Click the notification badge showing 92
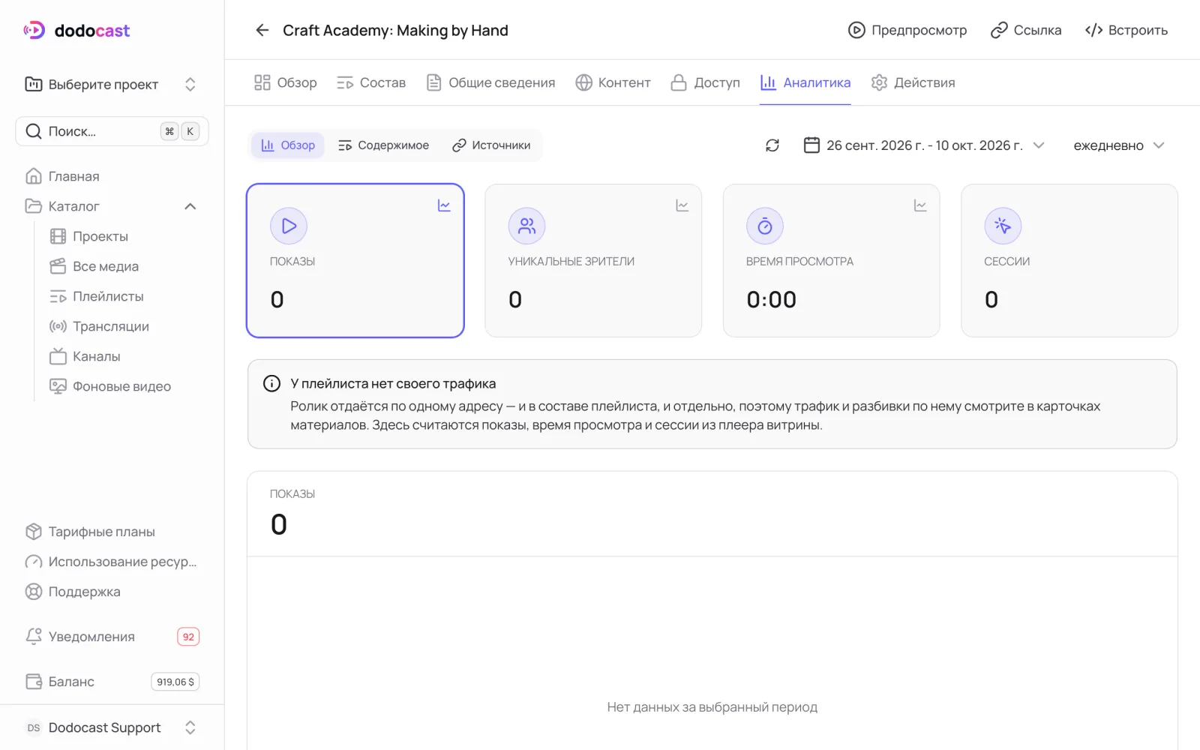 tap(188, 637)
